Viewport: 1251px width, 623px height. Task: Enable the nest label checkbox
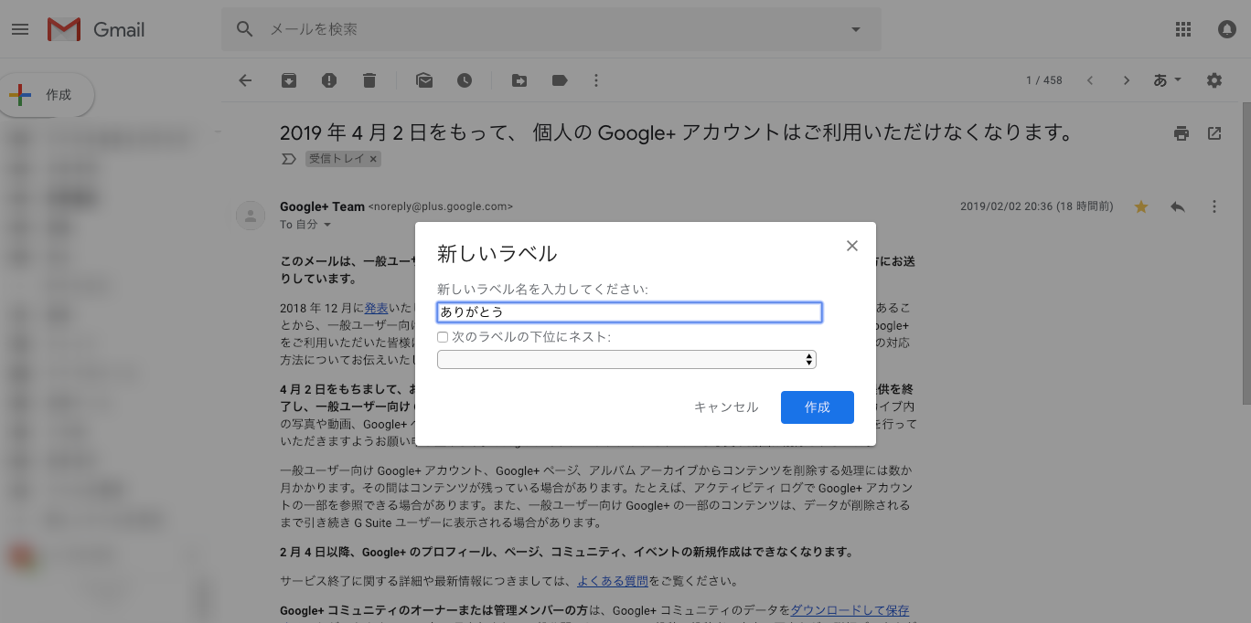point(443,337)
